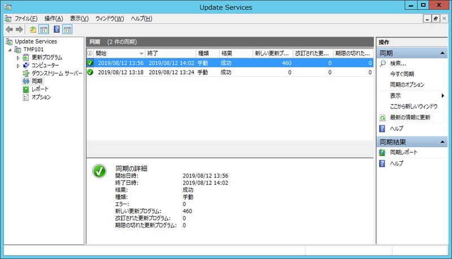Open the 操作(A) menu
The image size is (452, 259).
pos(54,19)
